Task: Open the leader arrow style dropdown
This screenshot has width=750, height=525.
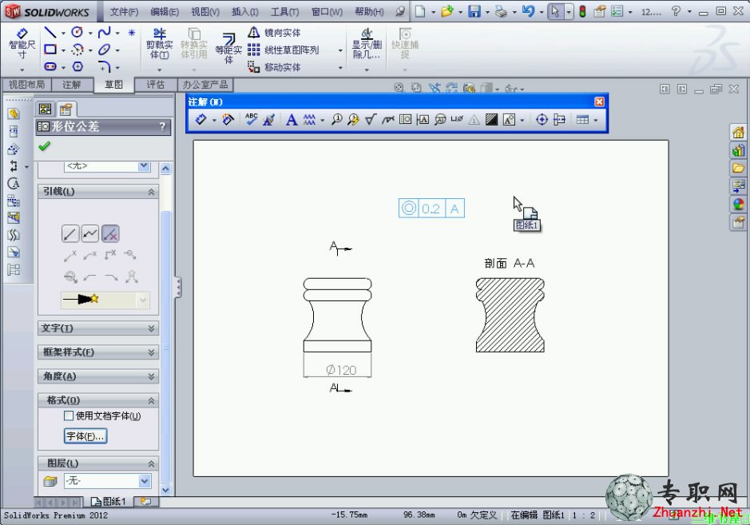Action: coord(142,300)
